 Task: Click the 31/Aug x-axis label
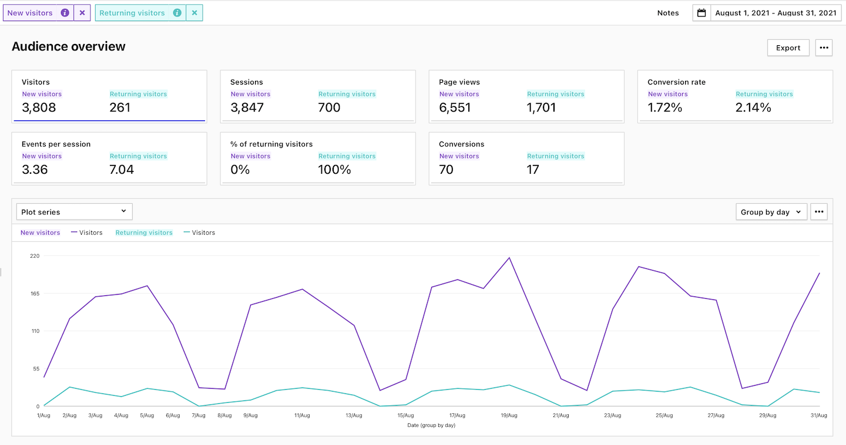coord(819,416)
